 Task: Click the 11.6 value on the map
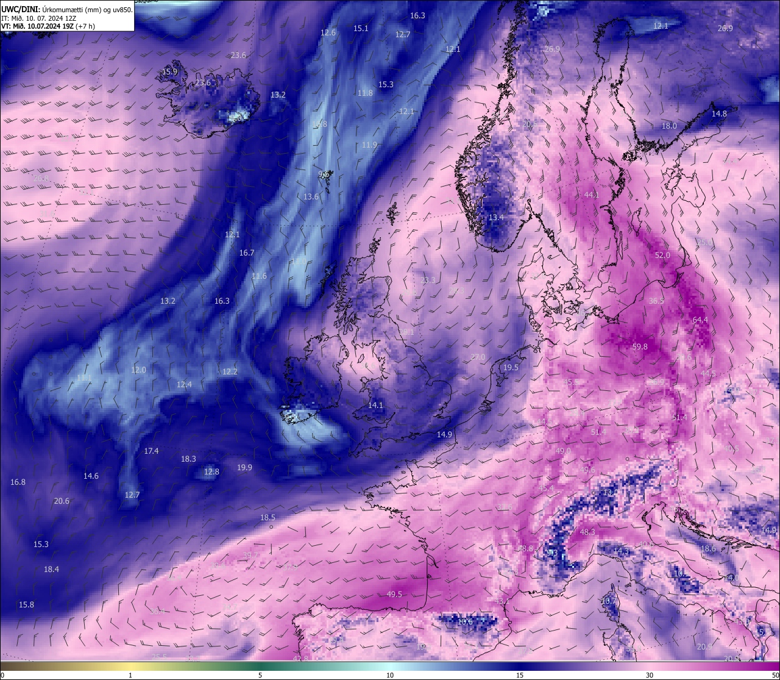pyautogui.click(x=259, y=276)
